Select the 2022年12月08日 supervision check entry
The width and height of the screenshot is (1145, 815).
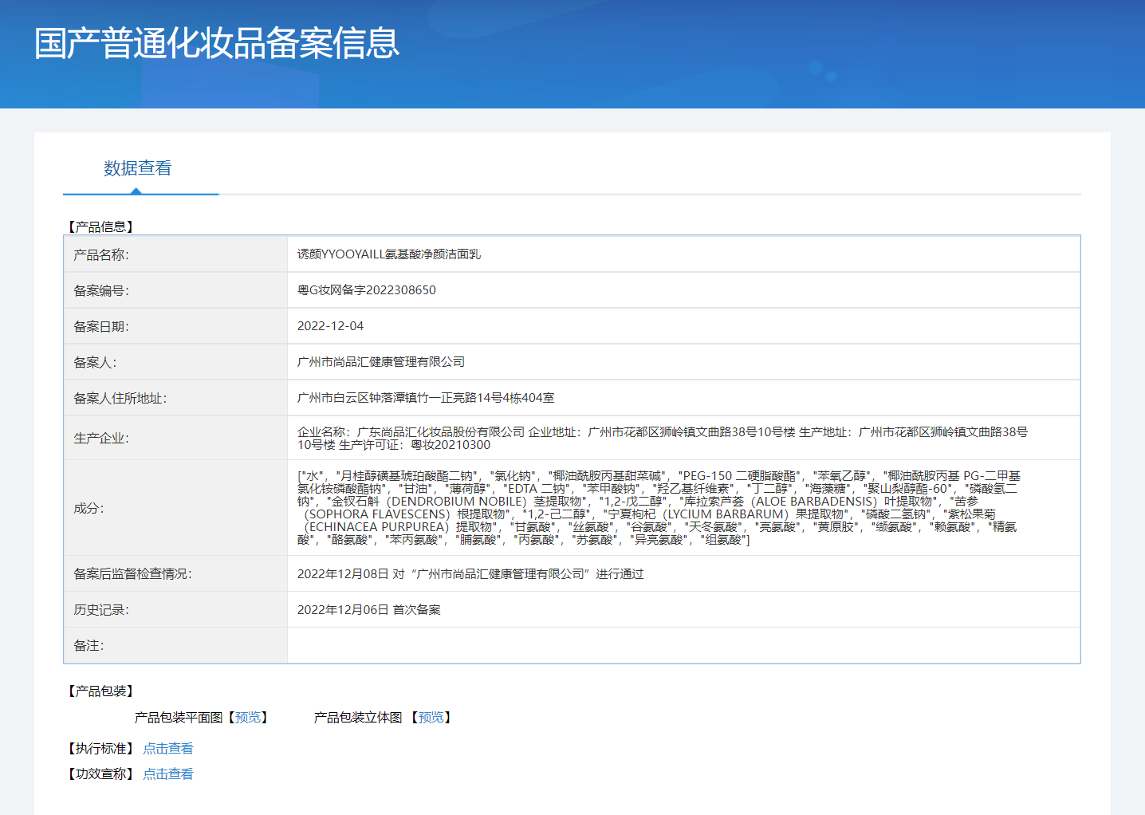pyautogui.click(x=470, y=574)
